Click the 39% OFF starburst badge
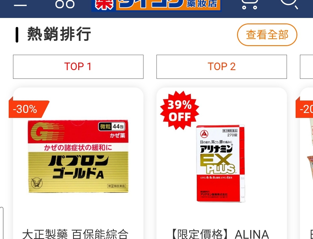 179,110
